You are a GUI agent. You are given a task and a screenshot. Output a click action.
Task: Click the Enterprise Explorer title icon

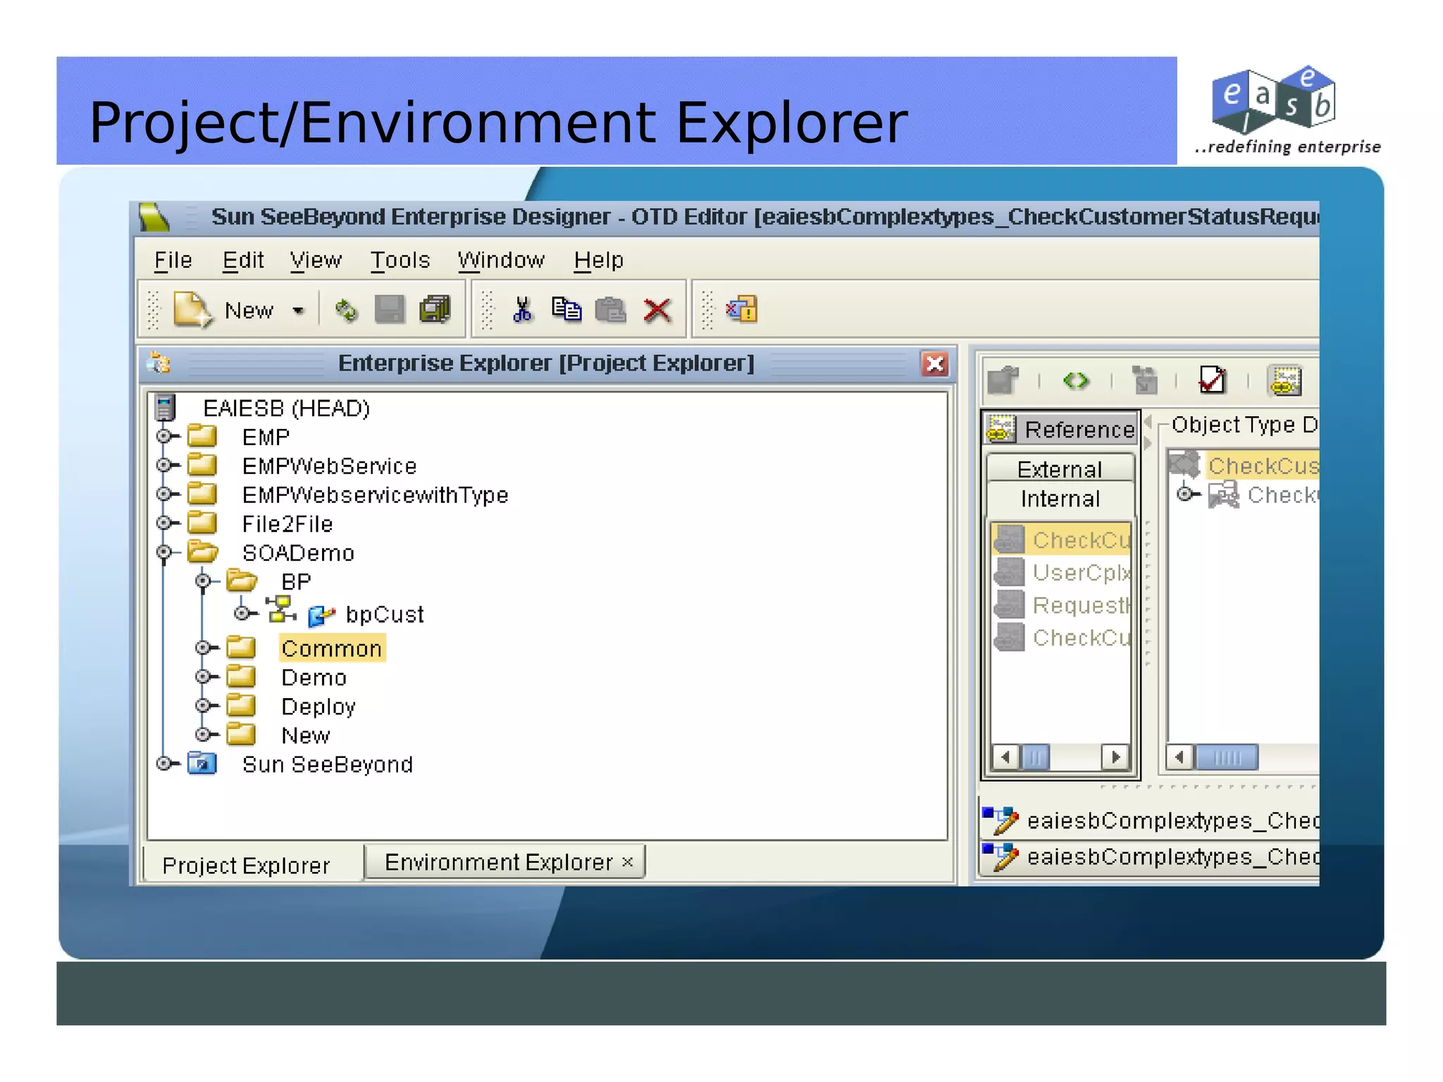tap(160, 363)
